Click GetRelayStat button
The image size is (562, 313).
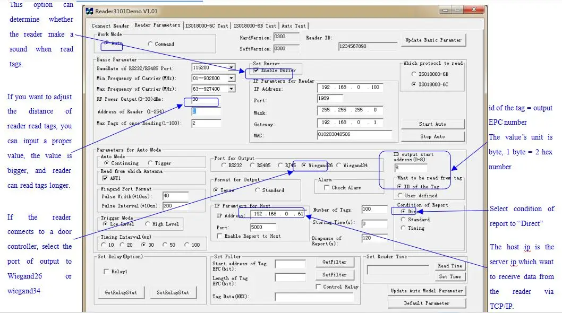[x=121, y=293]
